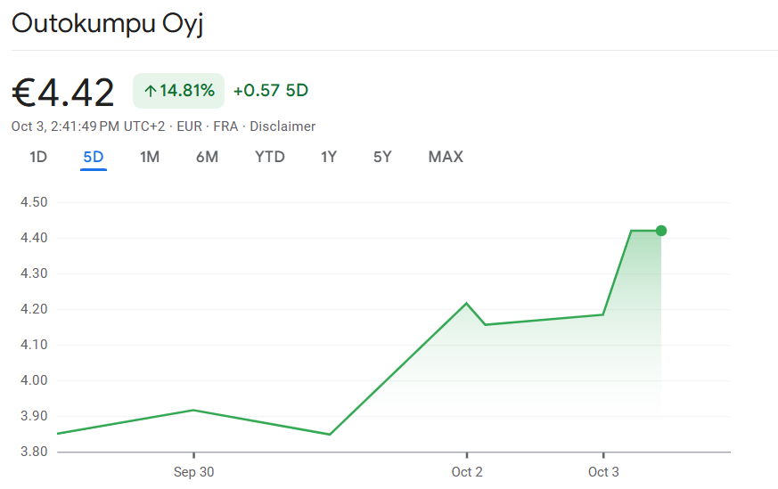778x489 pixels.
Task: Open the 6M chart view
Action: point(207,157)
